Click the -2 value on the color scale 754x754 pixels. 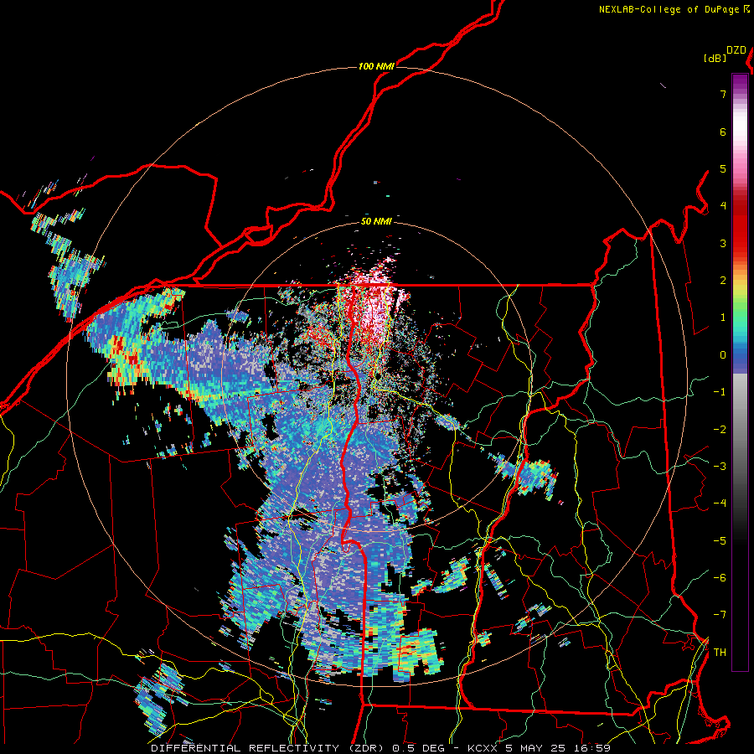point(720,430)
